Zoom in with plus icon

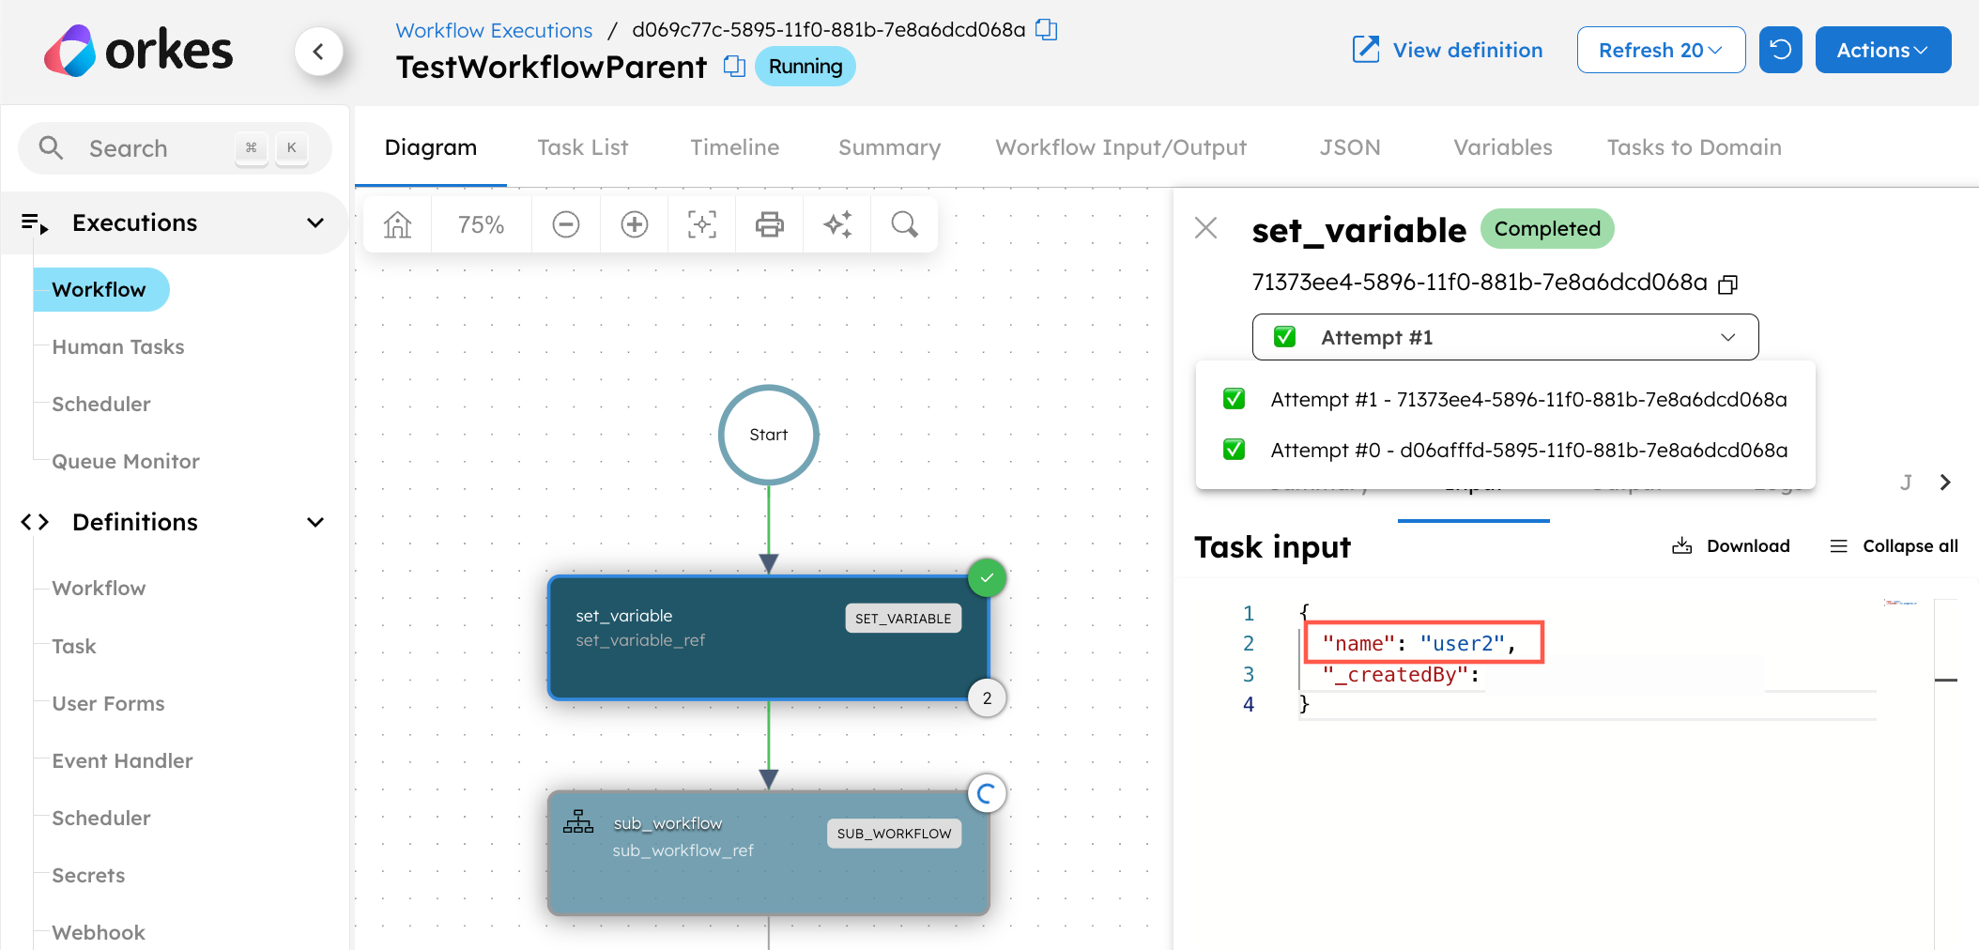pyautogui.click(x=635, y=224)
